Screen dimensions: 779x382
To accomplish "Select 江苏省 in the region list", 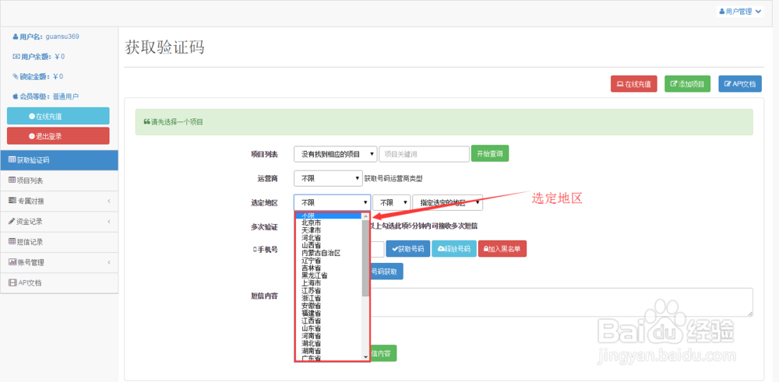I will coord(329,290).
